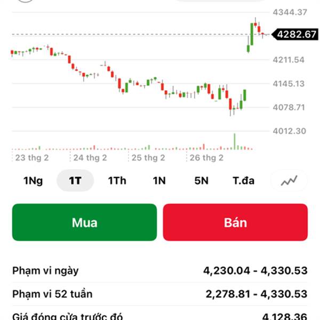Viewport: 320px width, 320px height.
Task: Tap the current price tag 4282.67
Action: tap(297, 35)
